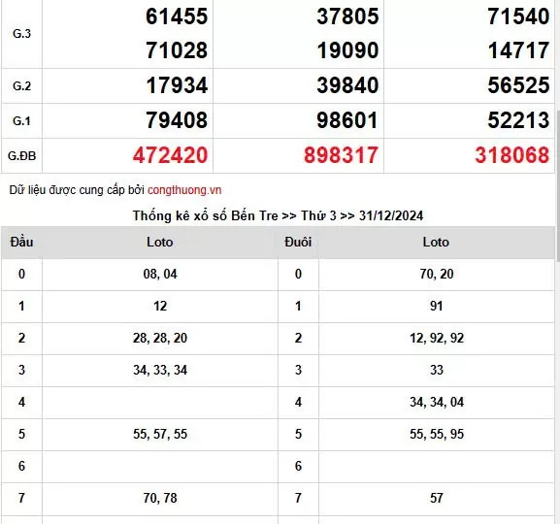Select loto cell containing 55, 57, 55
Screen dimensions: 560x524
pyautogui.click(x=160, y=434)
